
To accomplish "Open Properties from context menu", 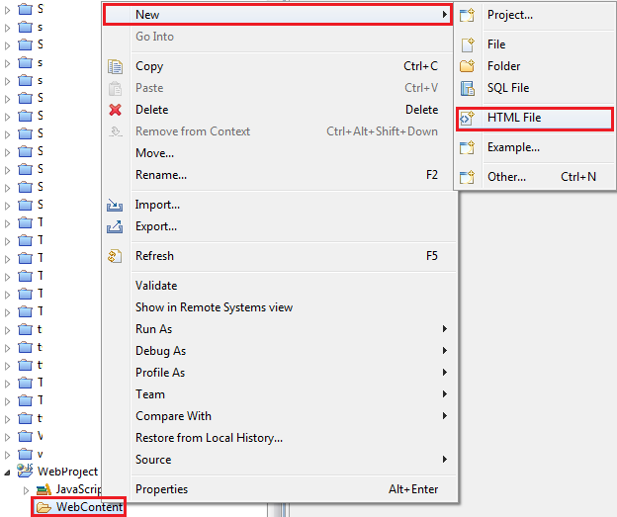I will click(x=278, y=489).
